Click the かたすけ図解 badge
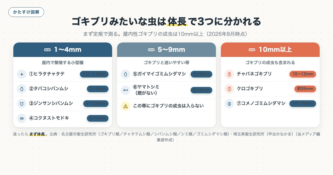The image size is (333, 175). click(x=26, y=12)
